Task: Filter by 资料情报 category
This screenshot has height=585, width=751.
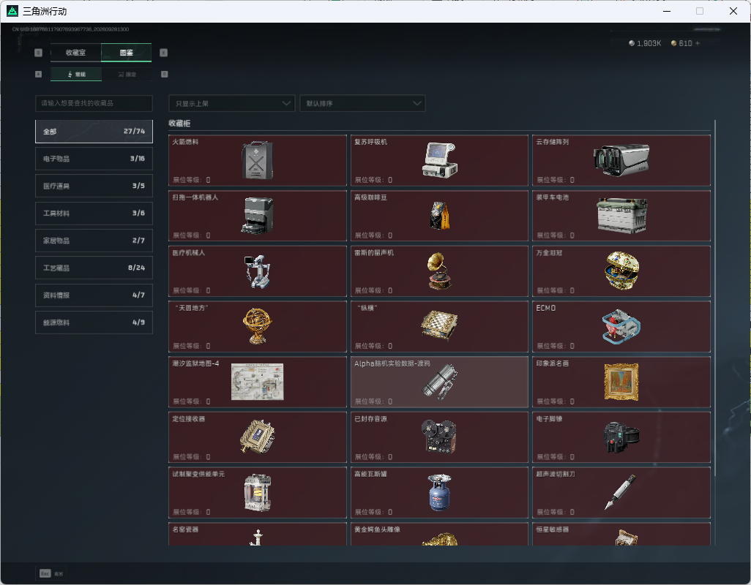Action: [x=94, y=295]
